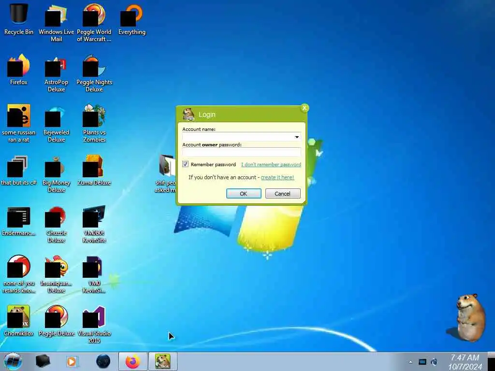
Task: Click the hamster logo in Login title
Action: coord(189,114)
